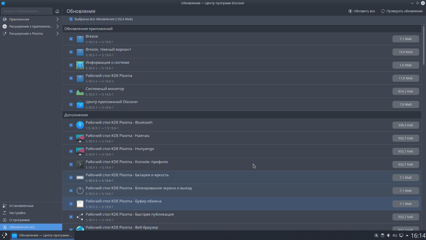Click the 1,6 МиБ size button
Screen dimensions: 426x240
click(405, 65)
